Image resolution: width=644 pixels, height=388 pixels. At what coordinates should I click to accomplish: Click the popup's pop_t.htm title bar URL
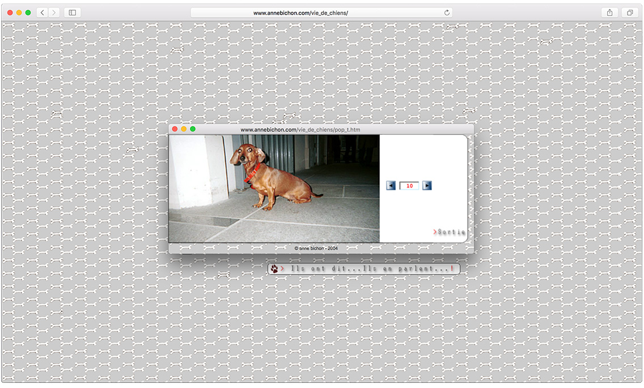pyautogui.click(x=300, y=130)
